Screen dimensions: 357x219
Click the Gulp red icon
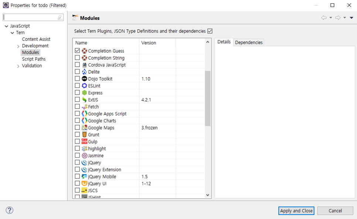pos(85,142)
